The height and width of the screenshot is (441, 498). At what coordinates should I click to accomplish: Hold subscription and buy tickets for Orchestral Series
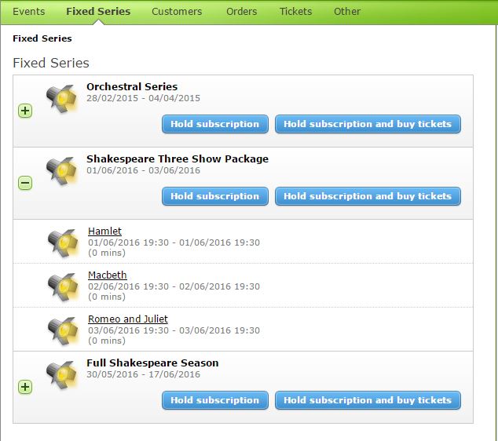(x=368, y=124)
